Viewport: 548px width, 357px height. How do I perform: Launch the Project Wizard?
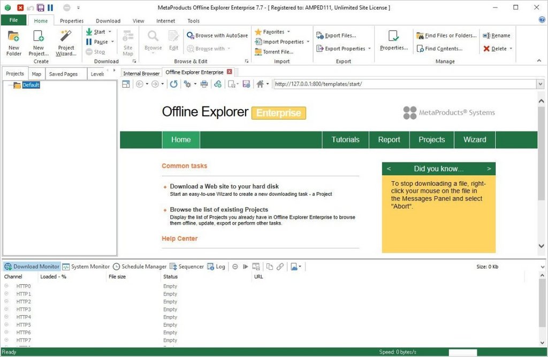66,43
